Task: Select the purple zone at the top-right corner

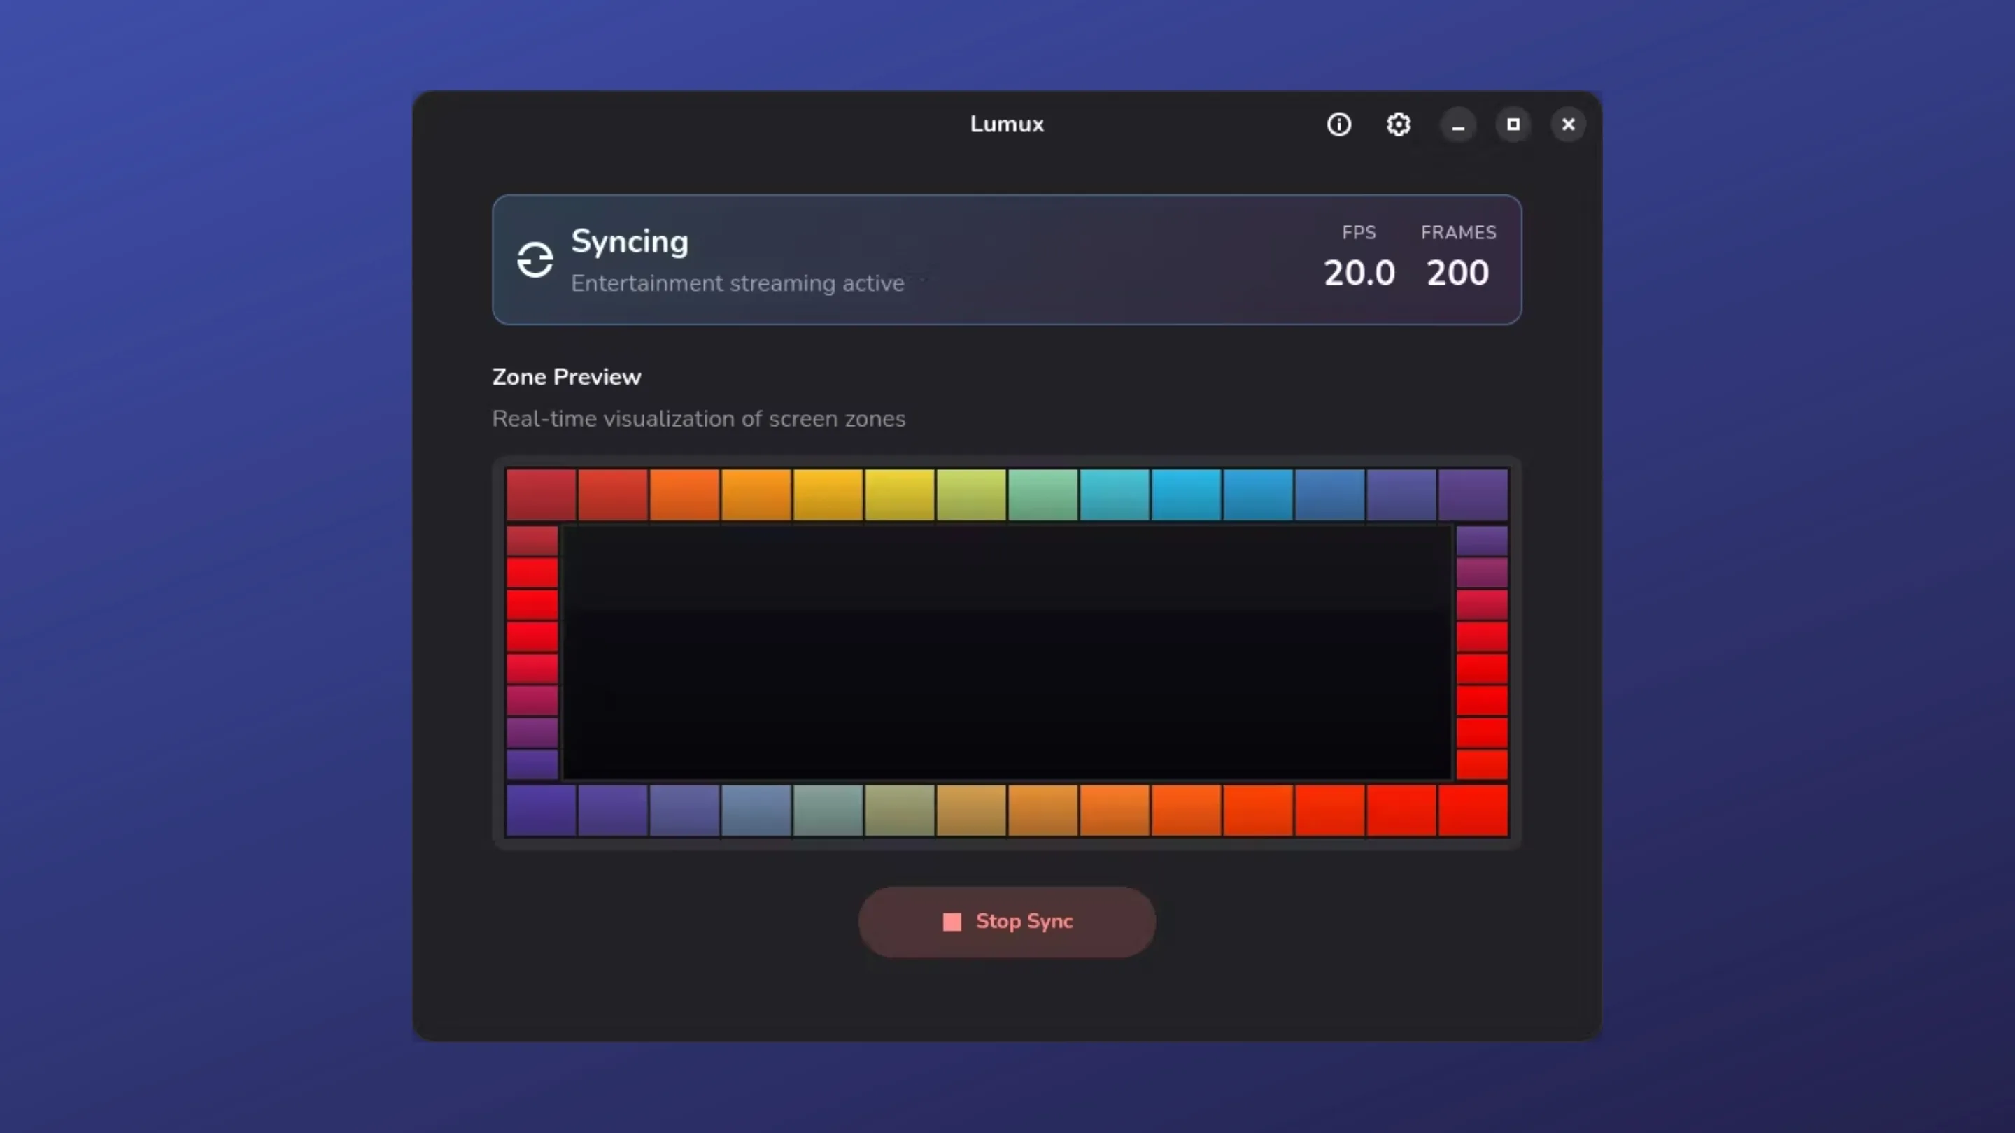Action: [1472, 494]
